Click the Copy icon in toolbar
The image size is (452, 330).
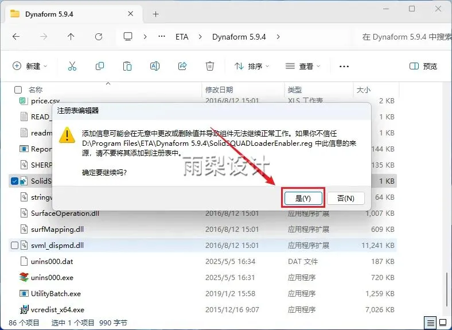click(x=100, y=66)
